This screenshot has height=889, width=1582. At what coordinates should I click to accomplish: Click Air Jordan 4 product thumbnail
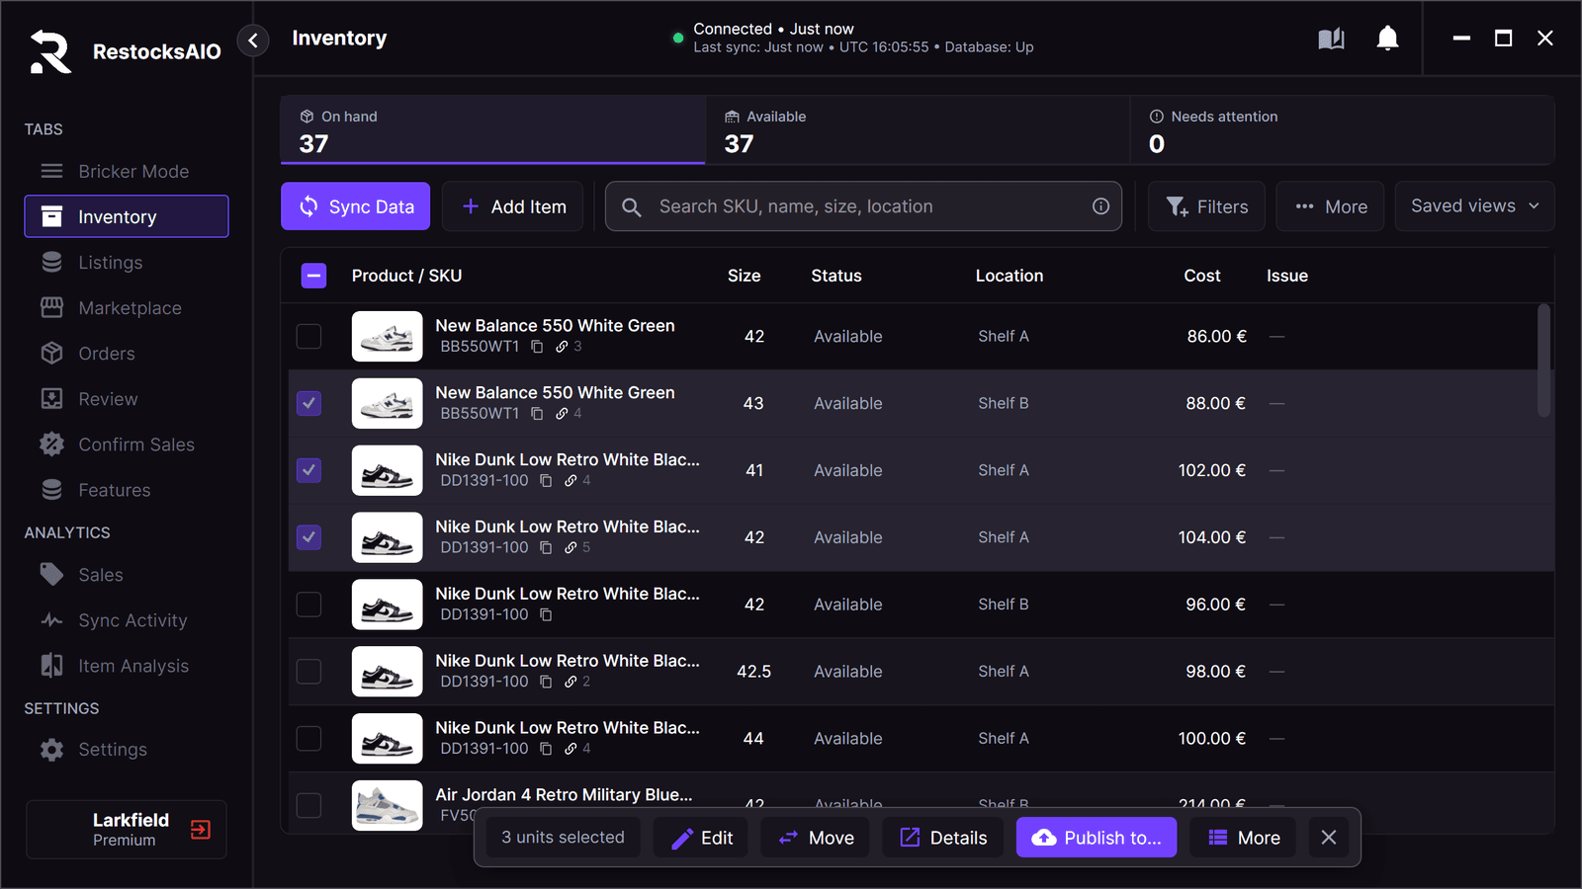387,805
